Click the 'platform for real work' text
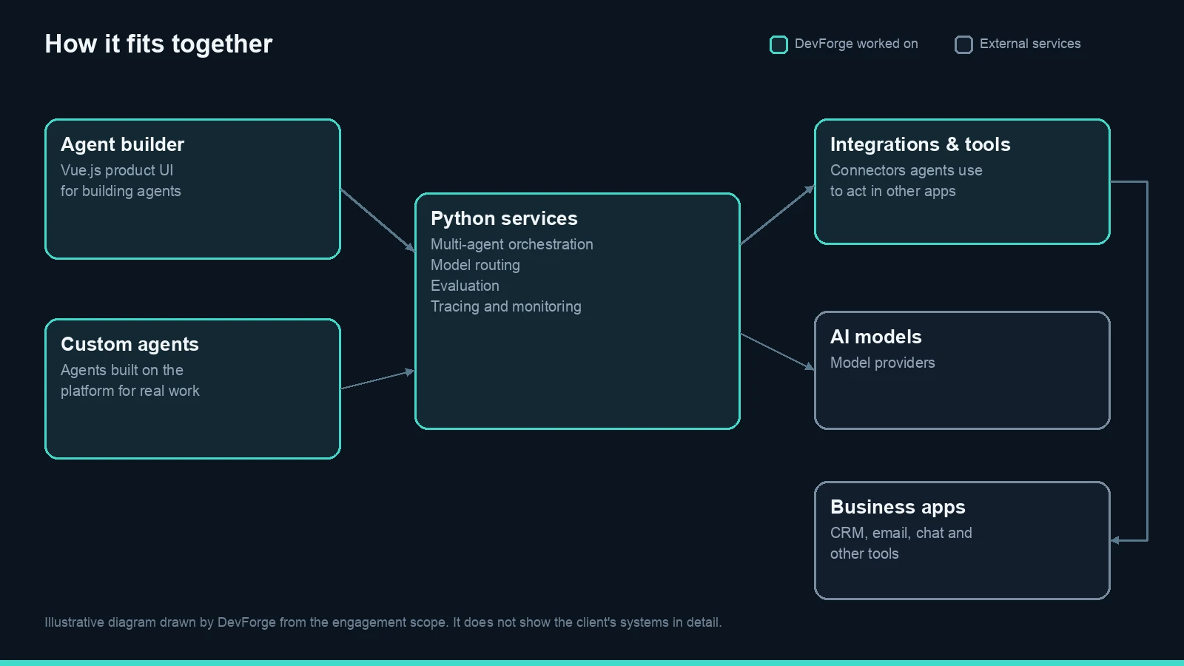The height and width of the screenshot is (666, 1184). point(130,391)
